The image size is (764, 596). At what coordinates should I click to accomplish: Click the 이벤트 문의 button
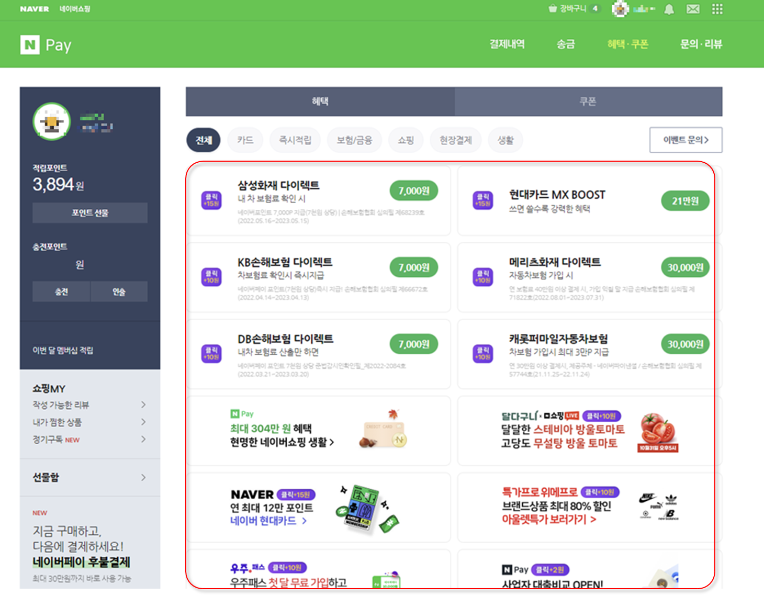click(x=686, y=140)
